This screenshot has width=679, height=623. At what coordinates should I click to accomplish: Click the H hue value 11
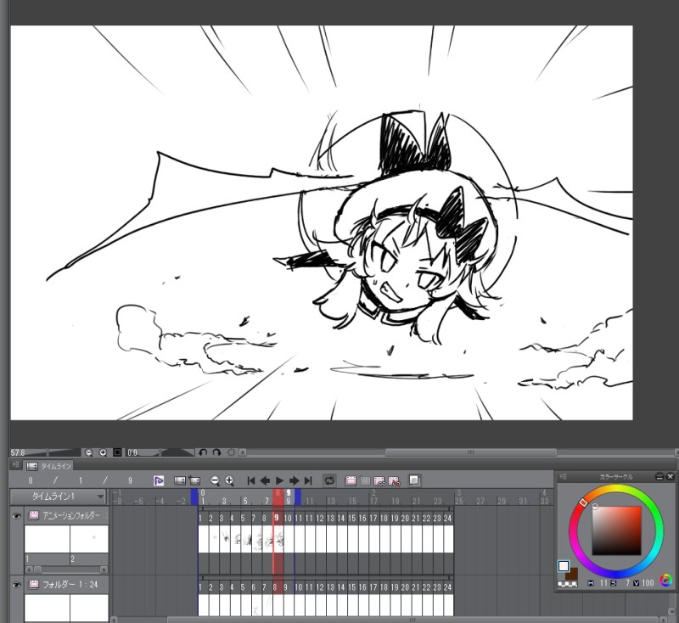click(603, 584)
